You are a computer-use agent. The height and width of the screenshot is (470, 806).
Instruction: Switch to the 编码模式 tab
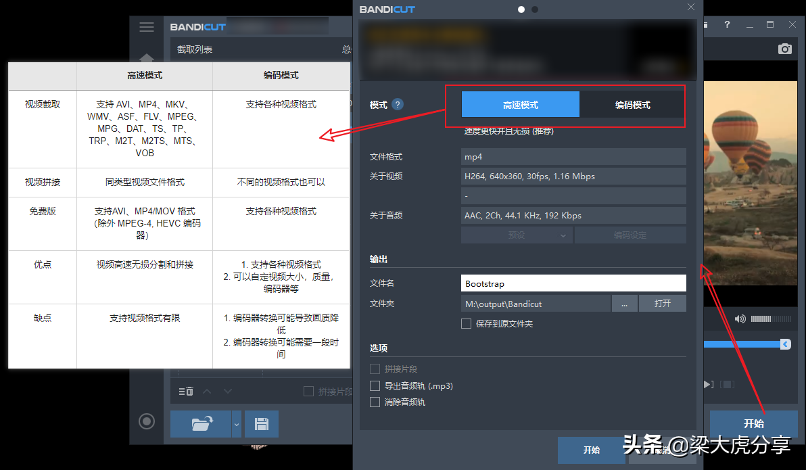(x=633, y=104)
